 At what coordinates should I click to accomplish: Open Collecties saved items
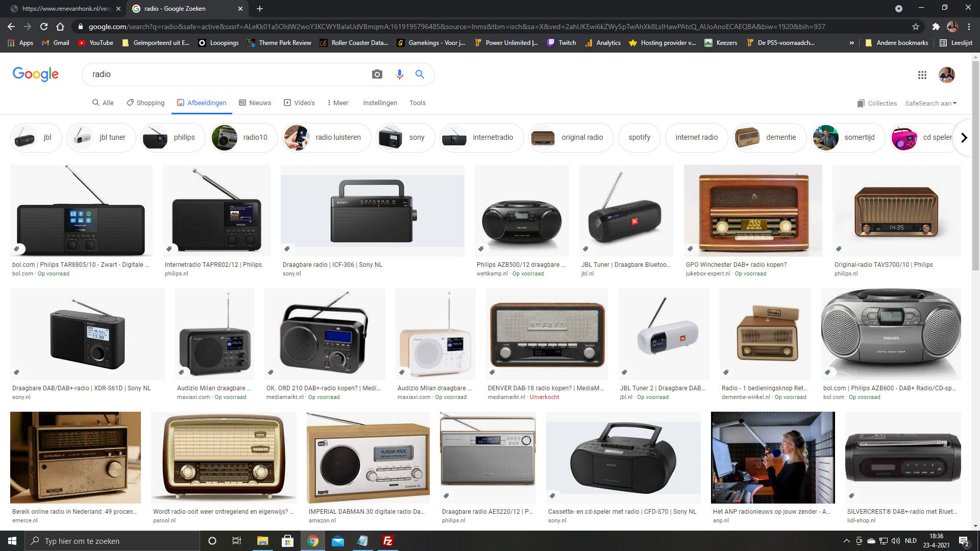(877, 103)
